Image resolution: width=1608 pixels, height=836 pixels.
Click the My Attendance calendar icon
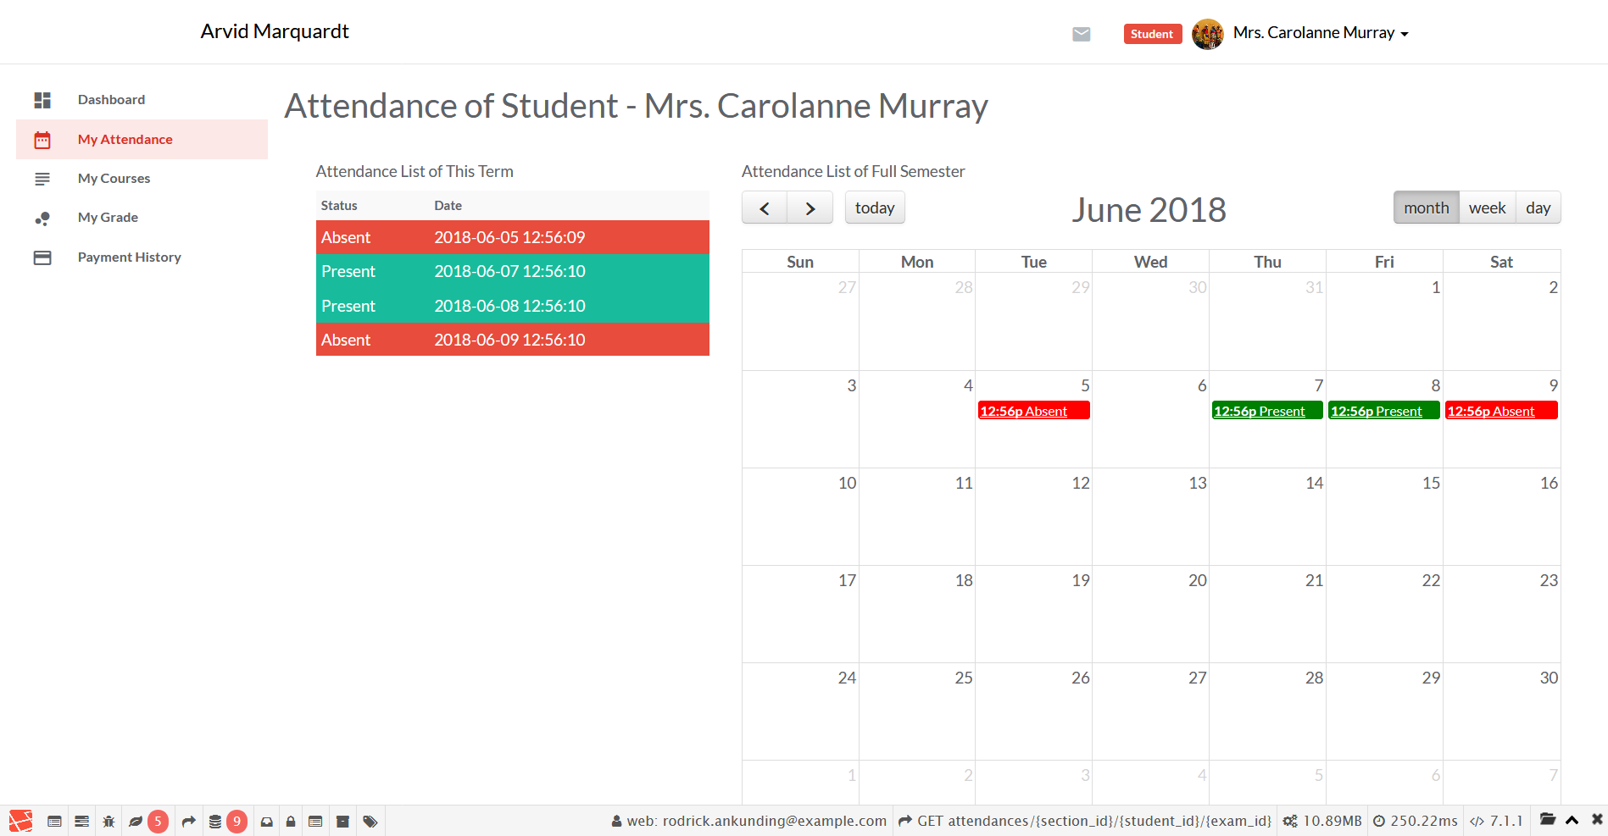[x=42, y=140]
